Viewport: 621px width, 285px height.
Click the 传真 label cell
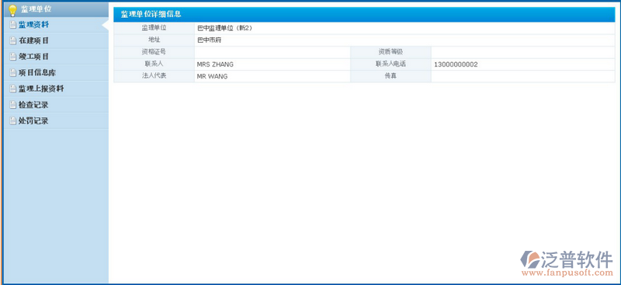(x=390, y=76)
